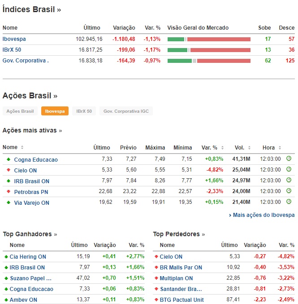Switch to the IBrX 50 tab

84,111
